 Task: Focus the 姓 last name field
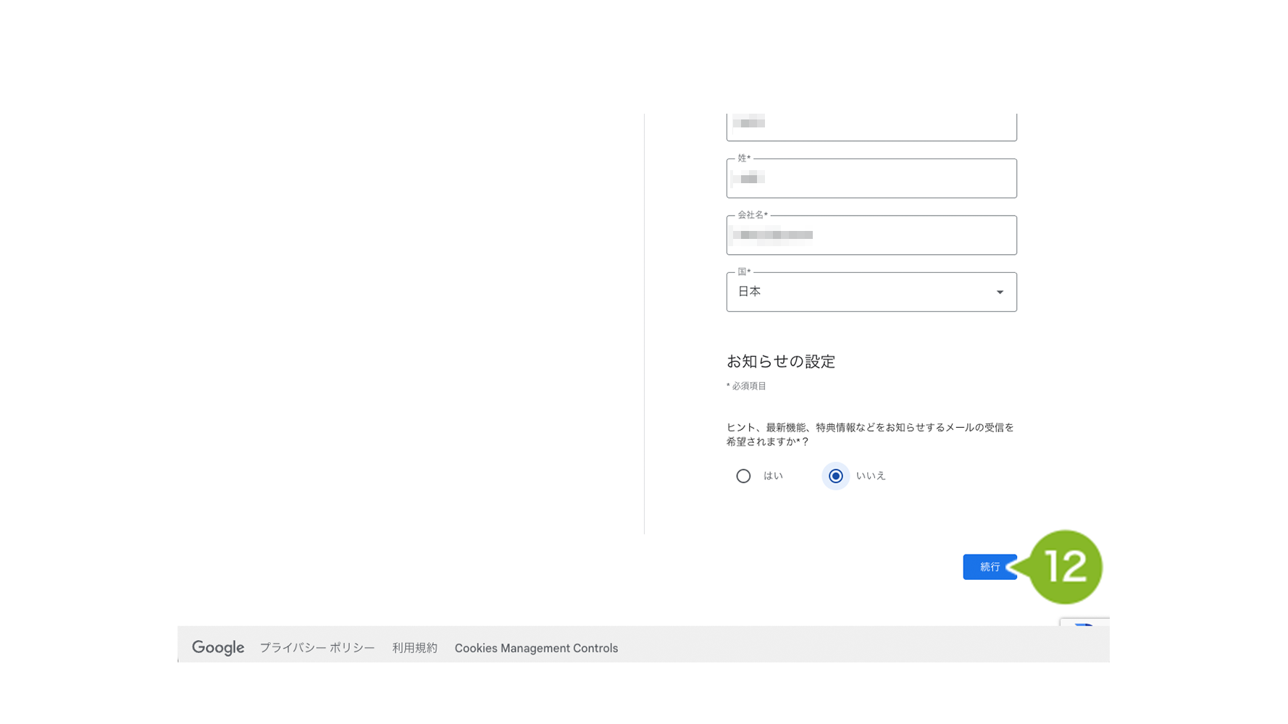pos(871,178)
